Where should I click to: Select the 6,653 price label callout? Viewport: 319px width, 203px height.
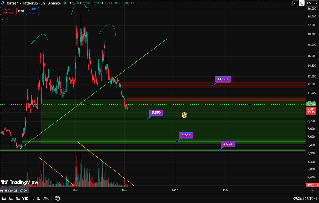point(186,135)
